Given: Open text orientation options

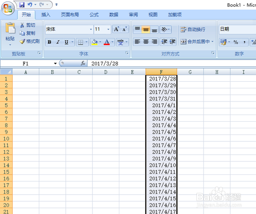Looking at the screenshot, I should pos(166,30).
